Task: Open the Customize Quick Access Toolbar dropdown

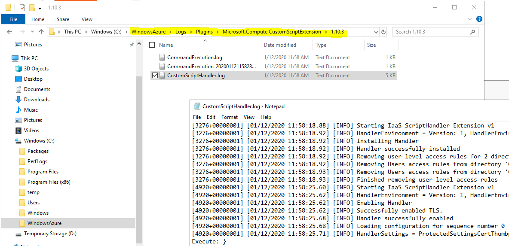Action: pyautogui.click(x=40, y=7)
